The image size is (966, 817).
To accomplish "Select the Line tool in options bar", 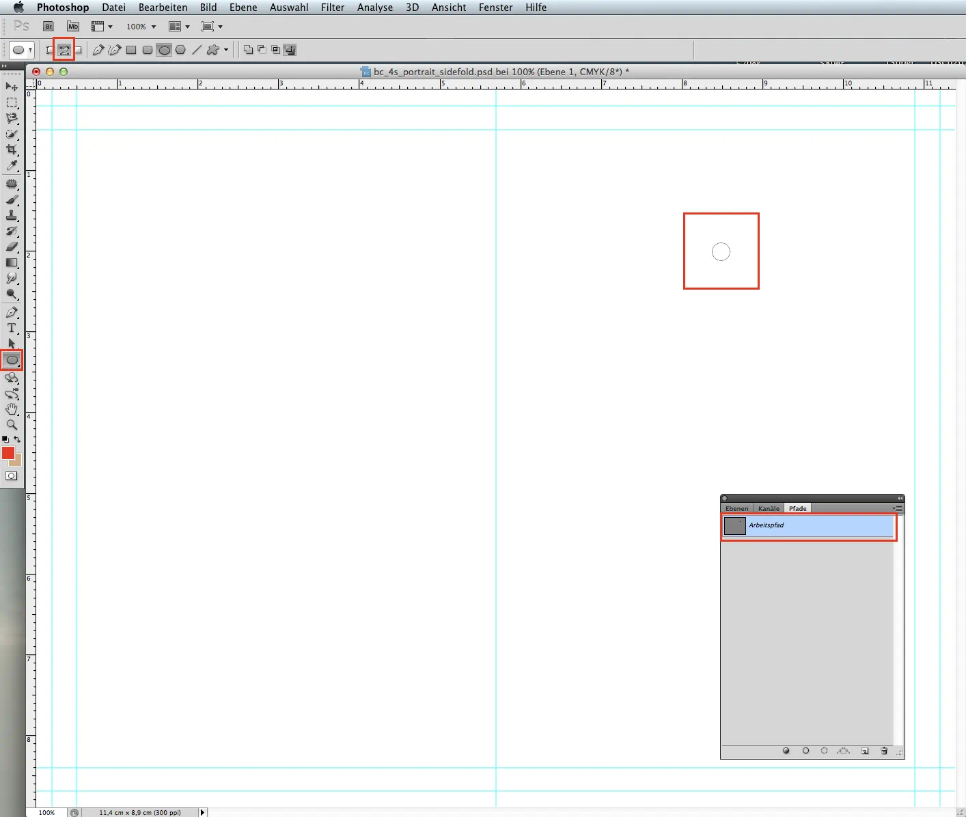I will [x=197, y=50].
